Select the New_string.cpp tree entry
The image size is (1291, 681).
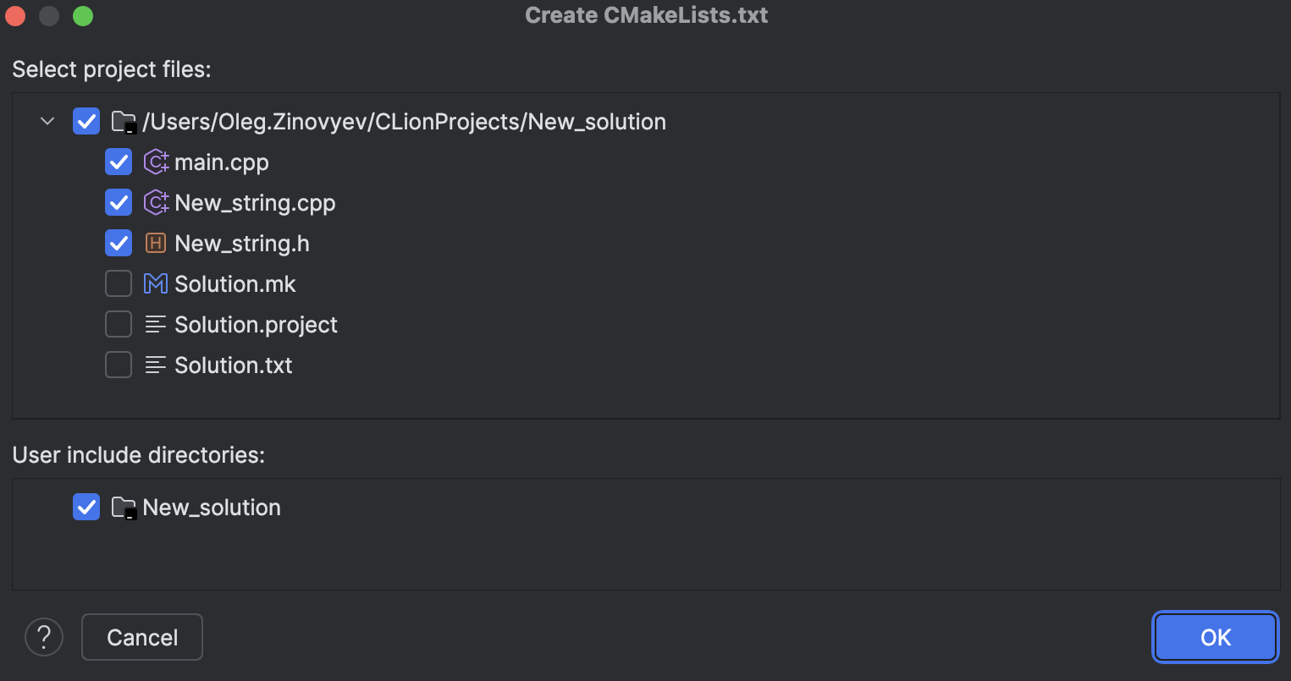tap(255, 202)
